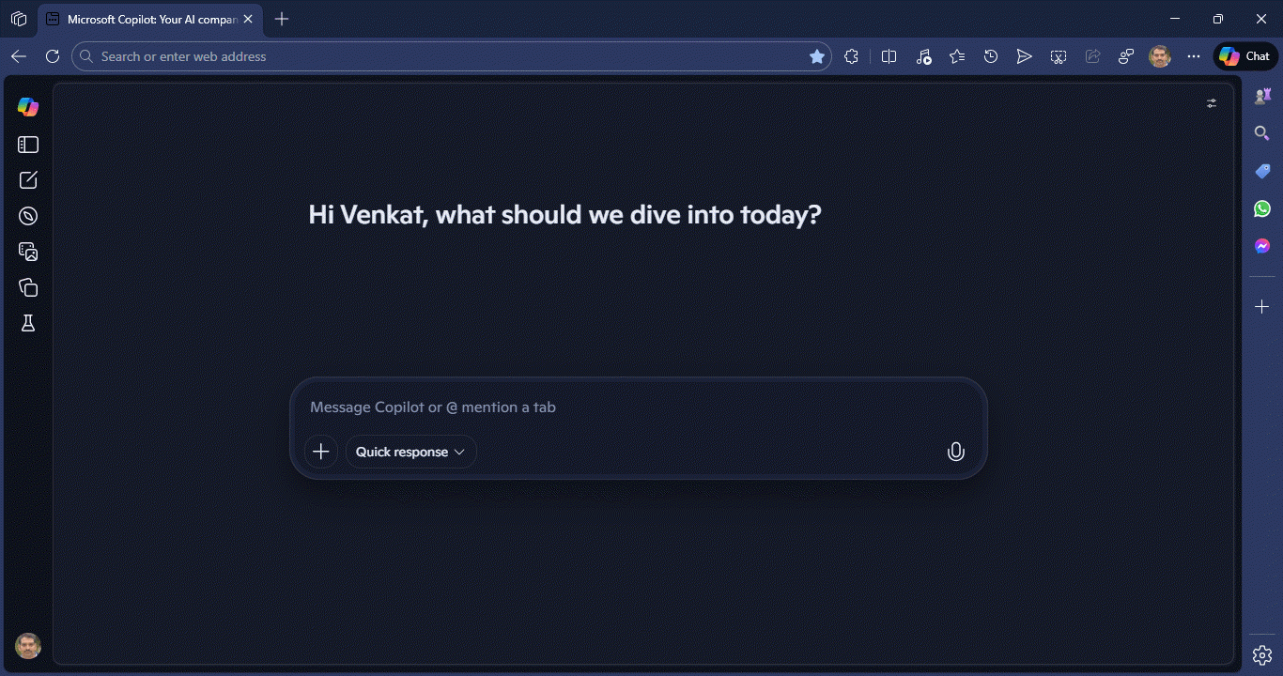Open WhatsApp in the Edge sidebar
This screenshot has width=1283, height=676.
pos(1262,208)
